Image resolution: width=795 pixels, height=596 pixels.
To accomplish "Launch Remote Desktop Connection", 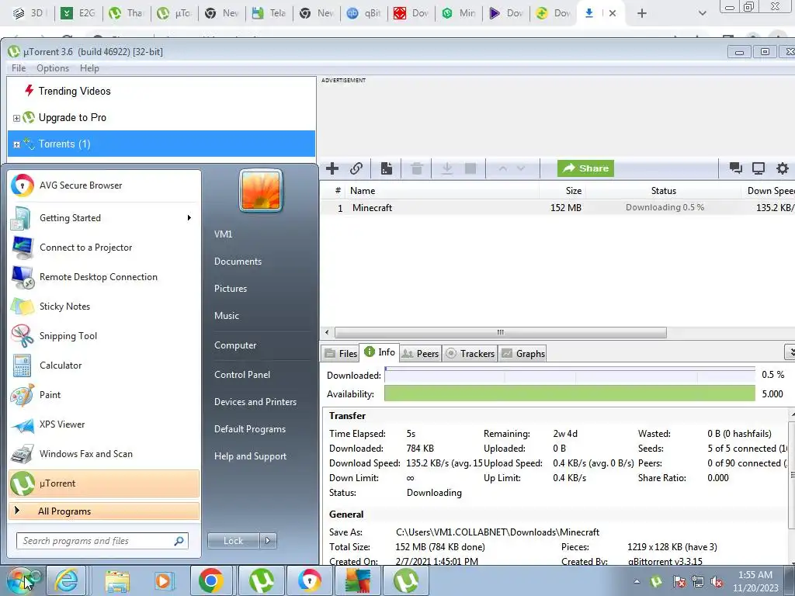I will coord(104,277).
